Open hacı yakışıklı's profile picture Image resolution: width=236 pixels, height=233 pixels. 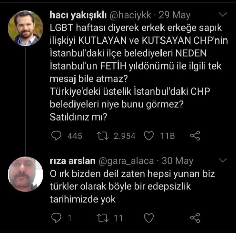[25, 28]
